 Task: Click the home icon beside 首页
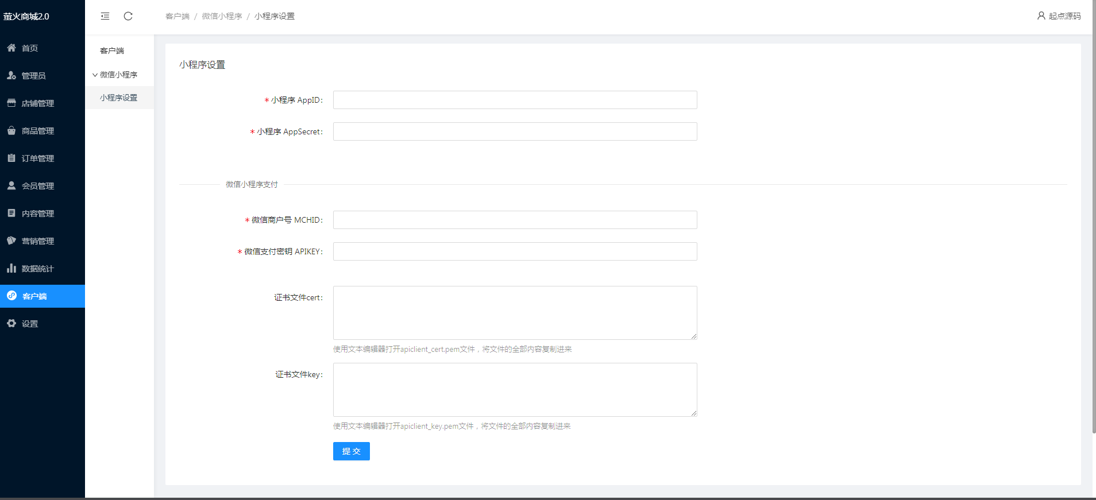point(11,48)
